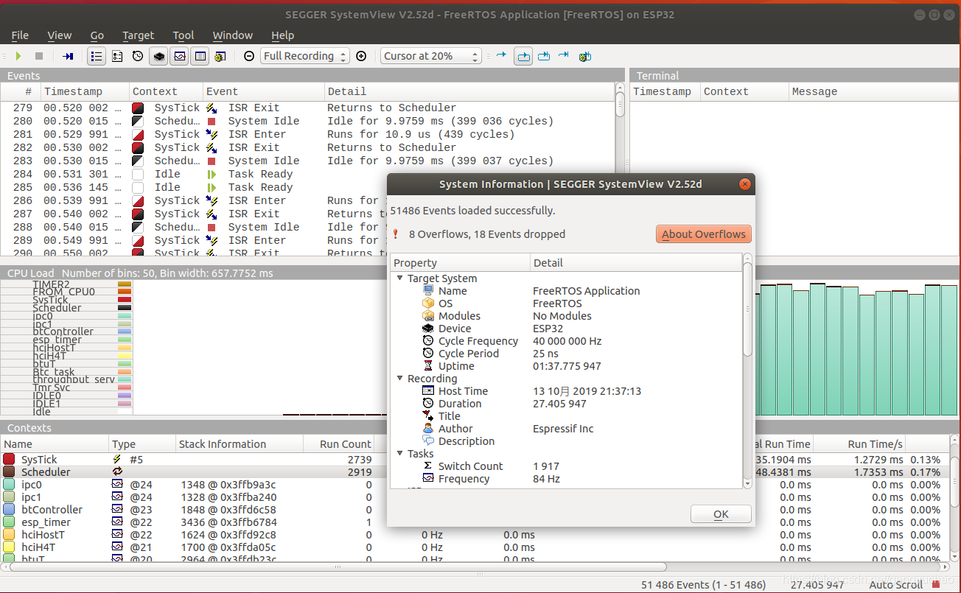Click the go to event arrow icon
961x593 pixels.
(x=501, y=56)
